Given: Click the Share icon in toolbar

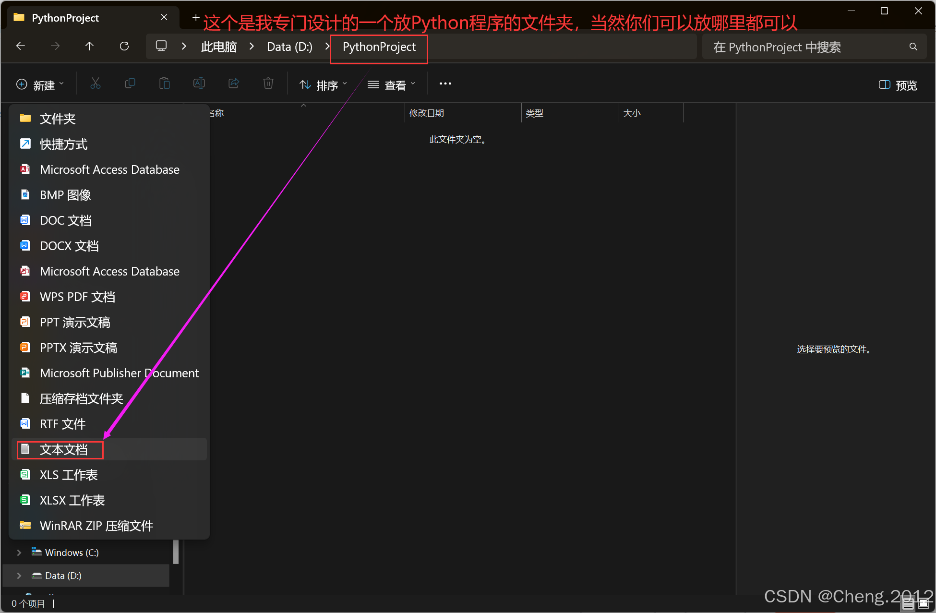Looking at the screenshot, I should 234,84.
